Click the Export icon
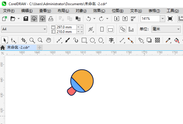Screen dimensions: 183x124 [x=125, y=19]
